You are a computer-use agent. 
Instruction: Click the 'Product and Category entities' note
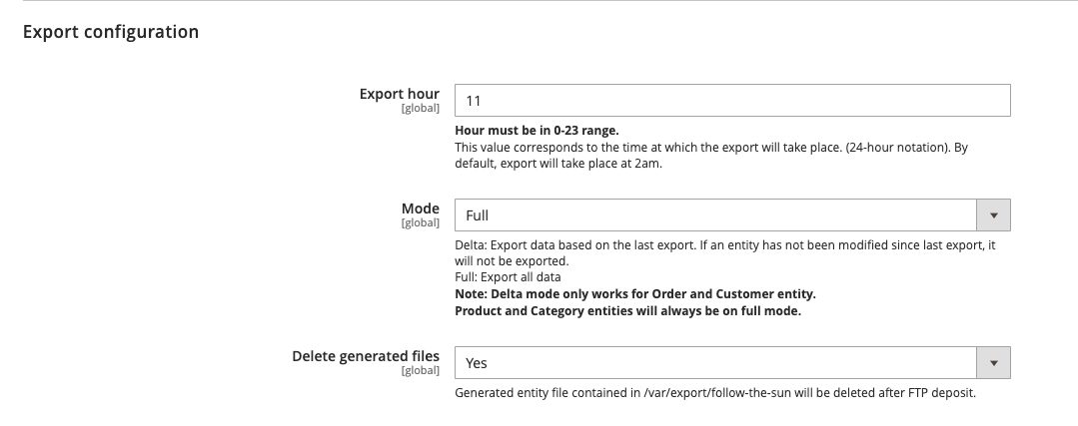click(627, 310)
